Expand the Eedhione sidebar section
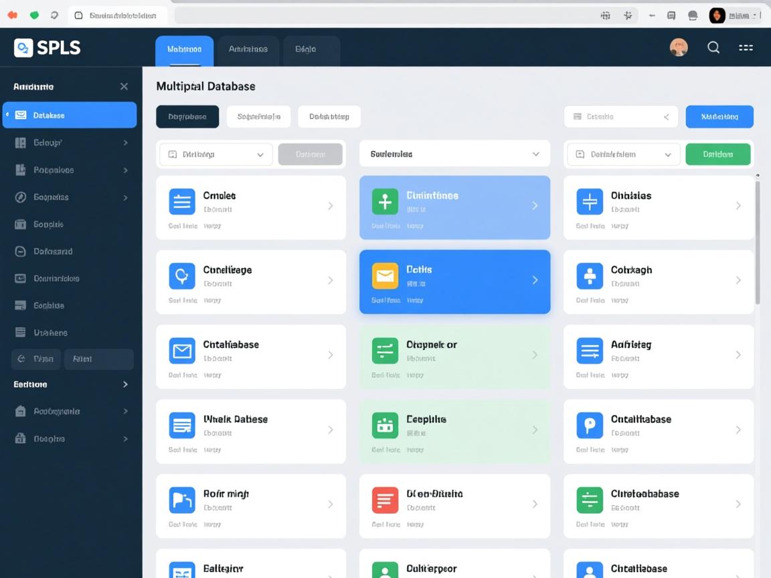Image resolution: width=771 pixels, height=578 pixels. pyautogui.click(x=125, y=385)
